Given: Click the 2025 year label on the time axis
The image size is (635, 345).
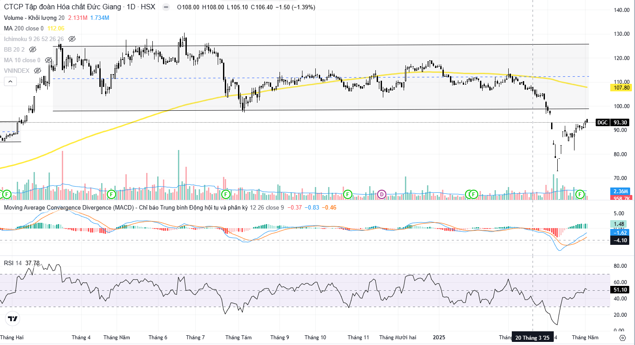Looking at the screenshot, I should click(439, 337).
